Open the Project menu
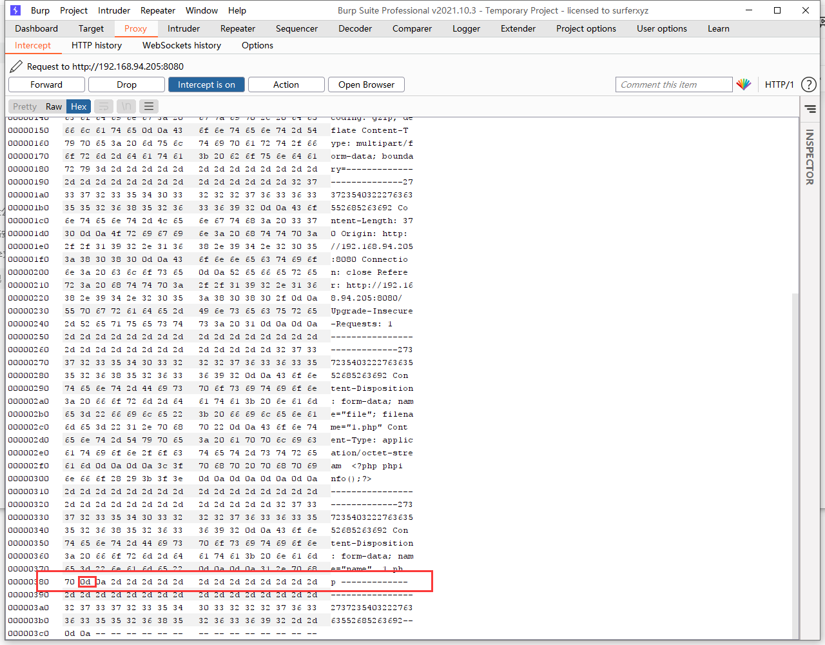 coord(73,10)
